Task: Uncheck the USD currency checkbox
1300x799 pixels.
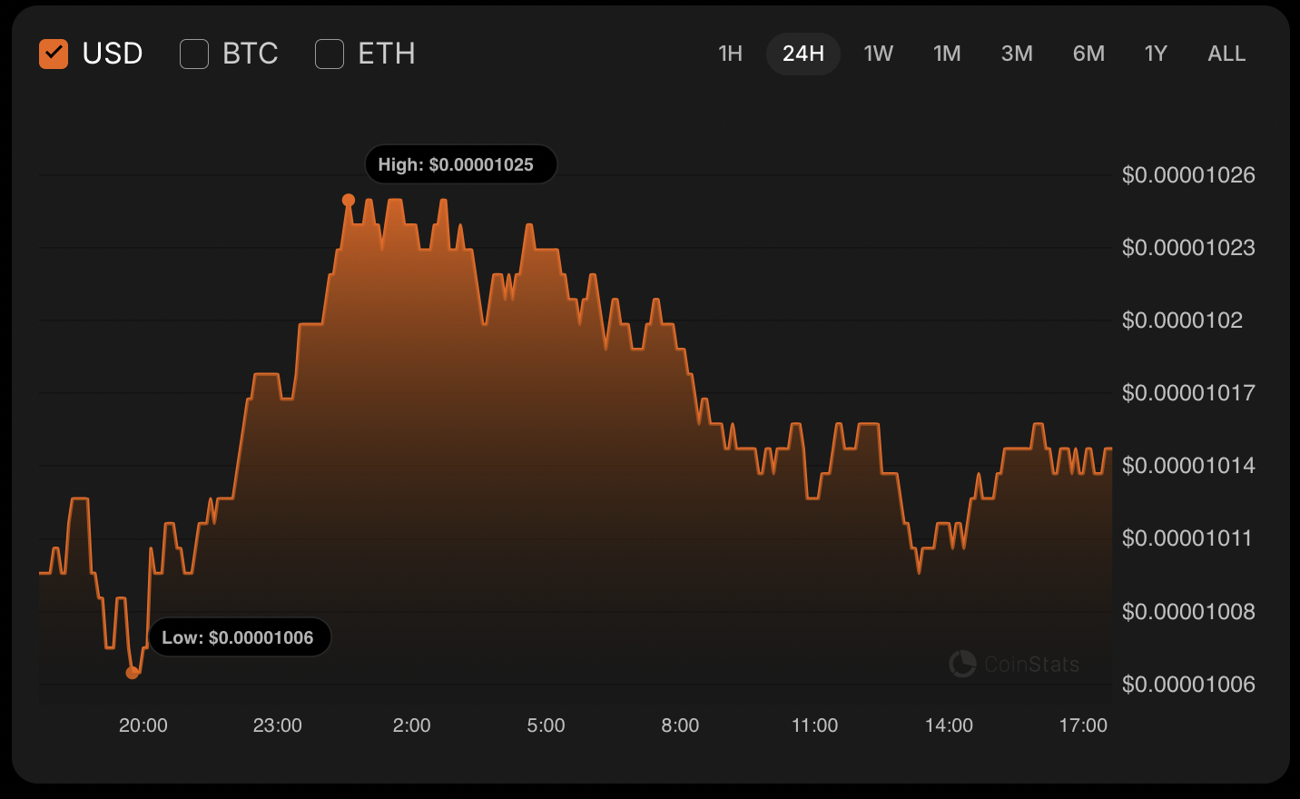Action: tap(54, 54)
